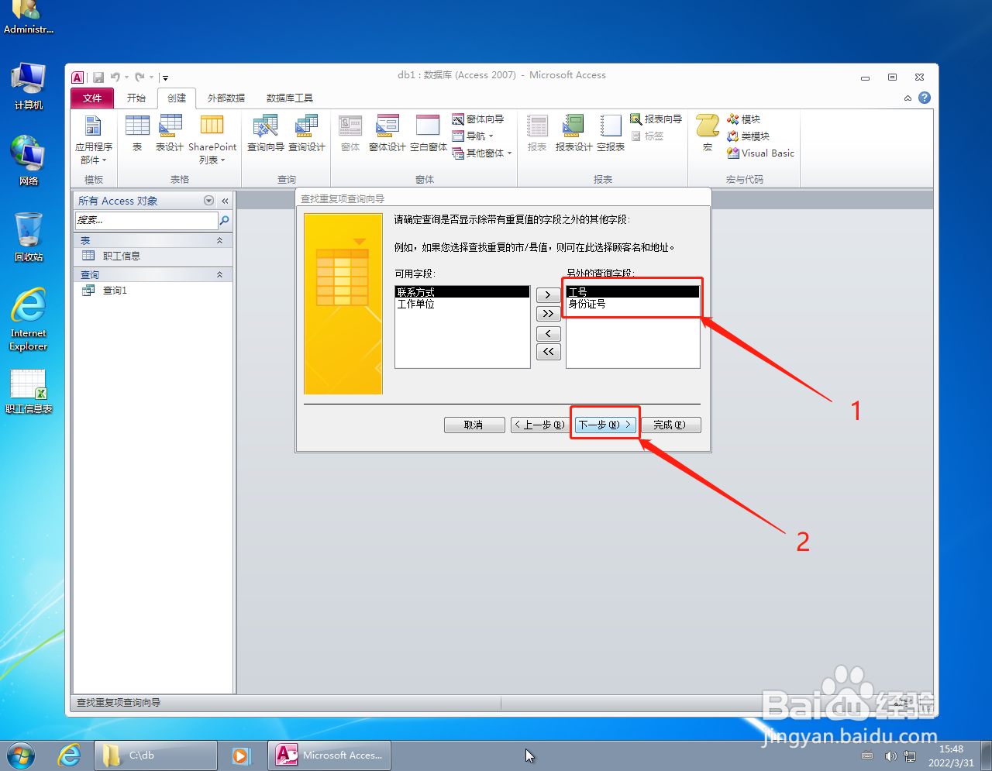Open the Visual Basic editor
This screenshot has height=771, width=992.
[x=761, y=153]
